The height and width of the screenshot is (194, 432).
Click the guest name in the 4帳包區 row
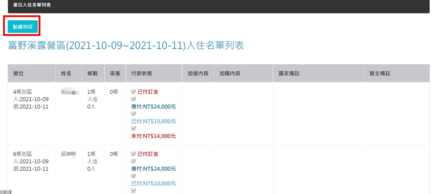(70, 92)
